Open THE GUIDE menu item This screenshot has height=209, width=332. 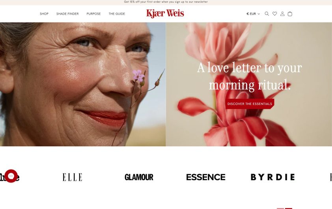pyautogui.click(x=117, y=14)
